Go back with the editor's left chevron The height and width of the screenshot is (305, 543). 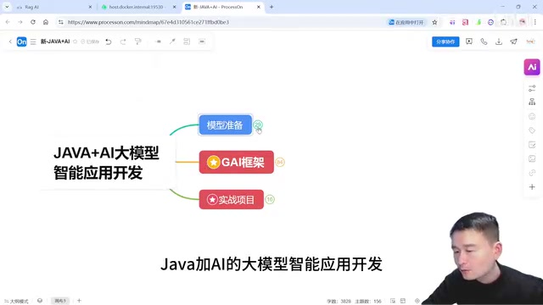10,42
